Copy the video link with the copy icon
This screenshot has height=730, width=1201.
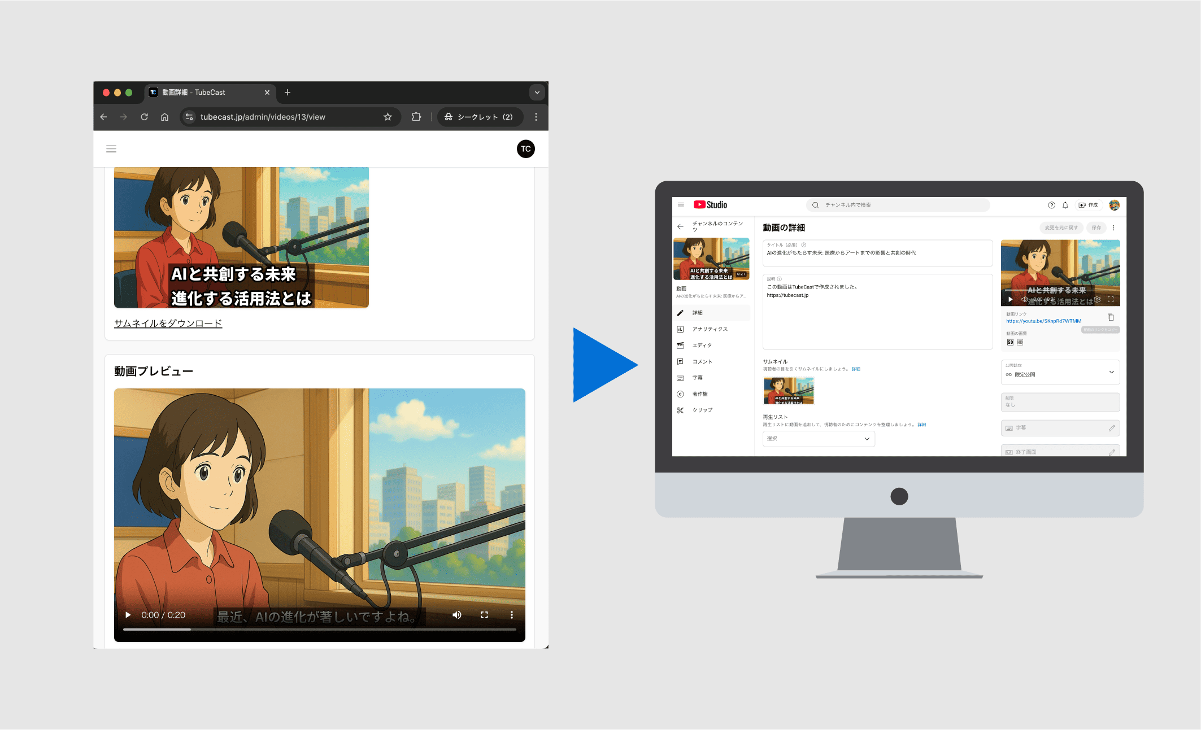pos(1110,317)
